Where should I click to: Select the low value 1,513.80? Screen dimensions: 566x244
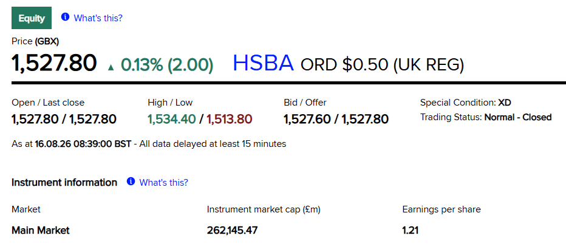coord(229,119)
